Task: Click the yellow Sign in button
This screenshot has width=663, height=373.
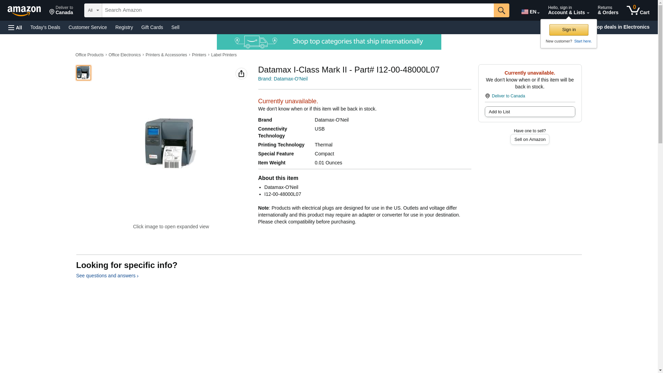Action: point(568,30)
